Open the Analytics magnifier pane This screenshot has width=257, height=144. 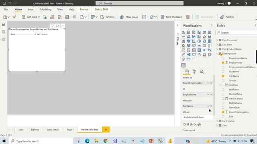pyautogui.click(x=202, y=72)
